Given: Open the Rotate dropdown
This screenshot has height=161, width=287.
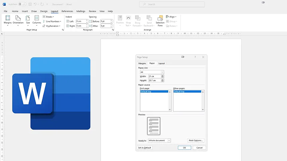Looking at the screenshot, I should (172, 26).
